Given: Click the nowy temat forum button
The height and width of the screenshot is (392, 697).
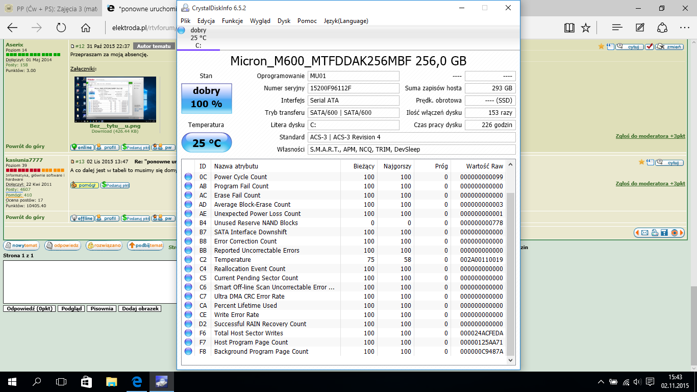Looking at the screenshot, I should click(21, 246).
